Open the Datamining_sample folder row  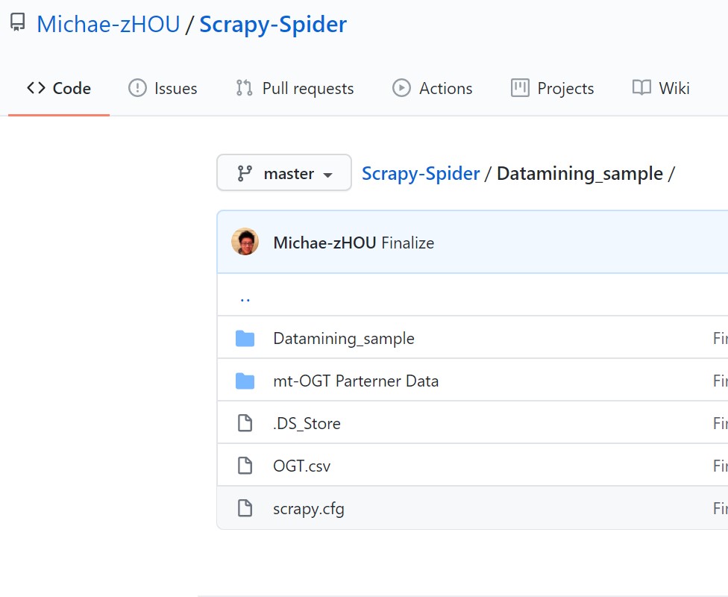[x=344, y=339]
